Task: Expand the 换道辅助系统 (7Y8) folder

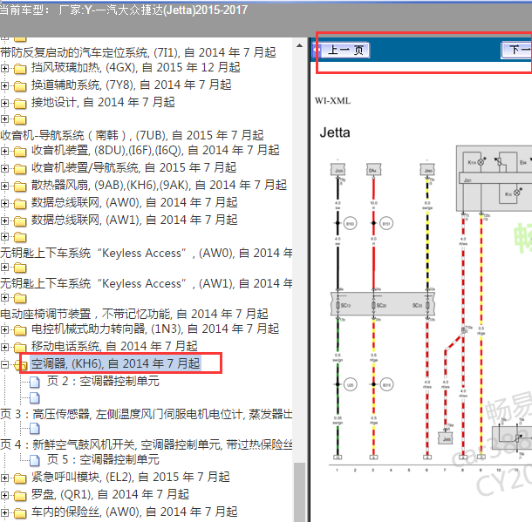Action: click(4, 85)
